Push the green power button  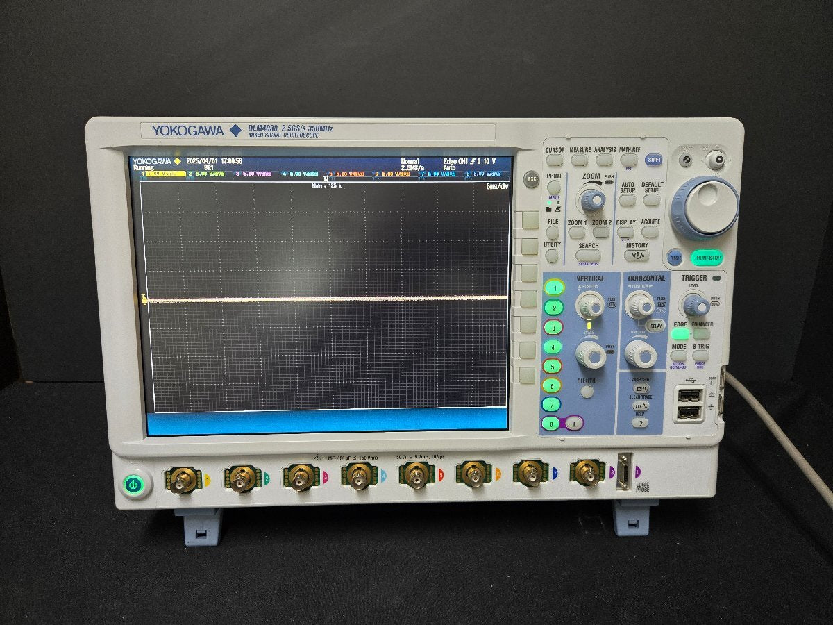tap(133, 485)
